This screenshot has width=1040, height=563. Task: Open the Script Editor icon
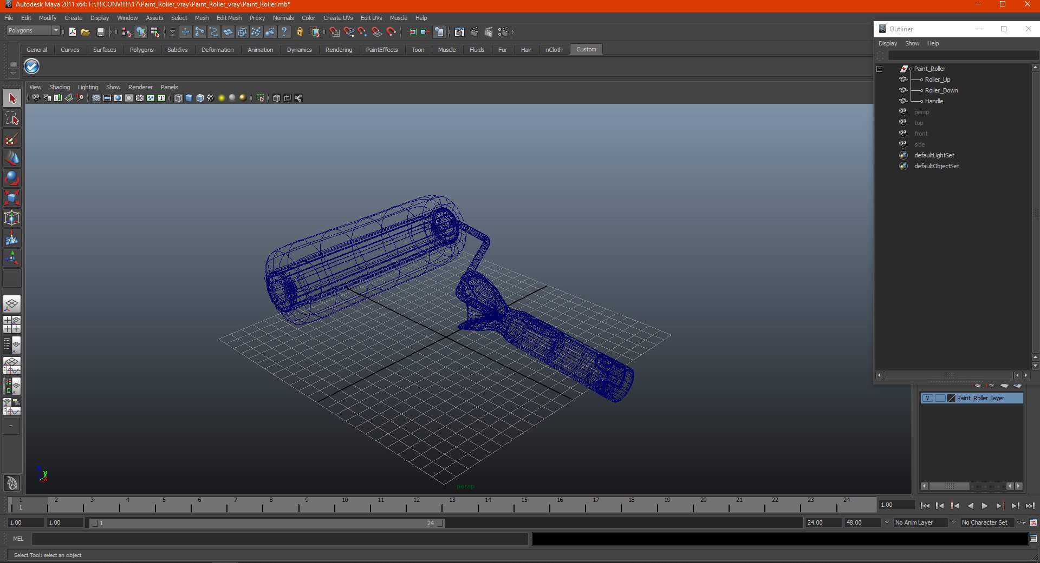pyautogui.click(x=1033, y=539)
